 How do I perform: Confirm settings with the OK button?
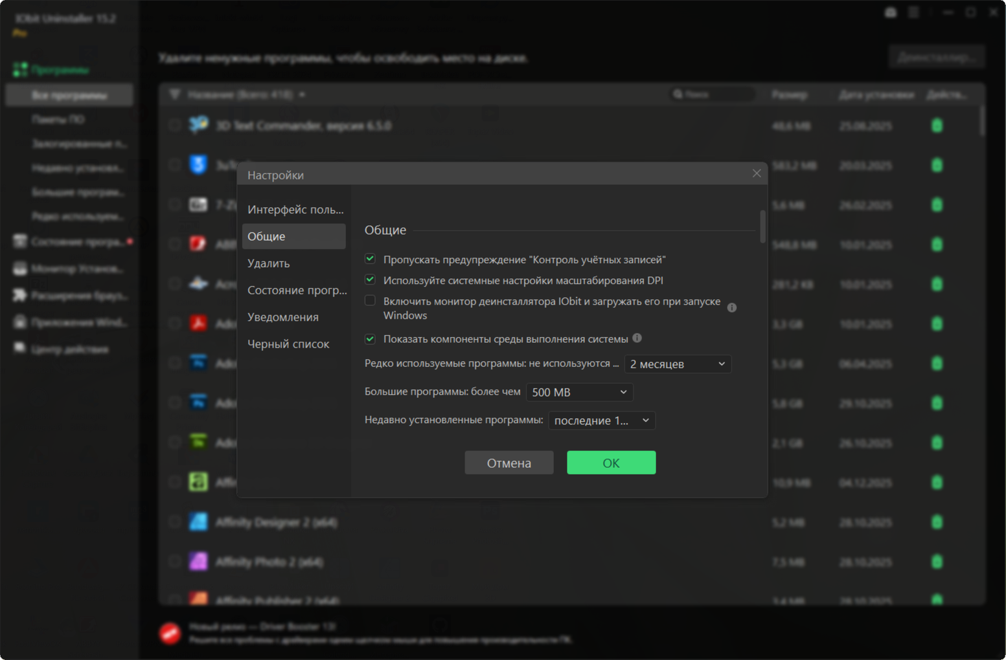click(x=612, y=463)
